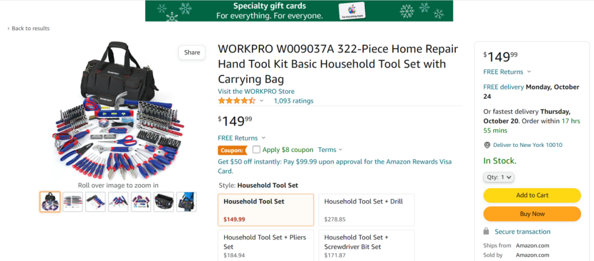Image resolution: width=594 pixels, height=261 pixels.
Task: Expand the coupon Terms dropdown
Action: coord(330,150)
